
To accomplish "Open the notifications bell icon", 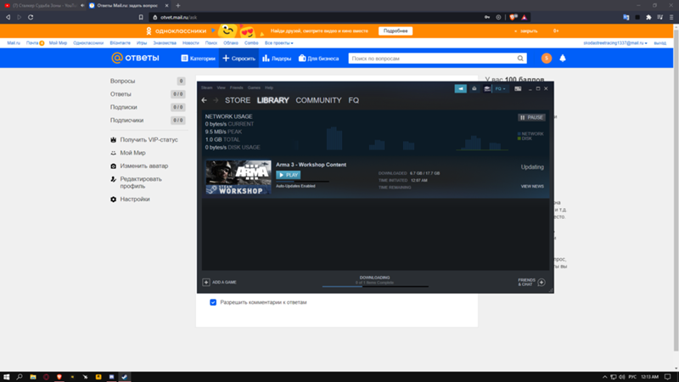I will pos(563,58).
